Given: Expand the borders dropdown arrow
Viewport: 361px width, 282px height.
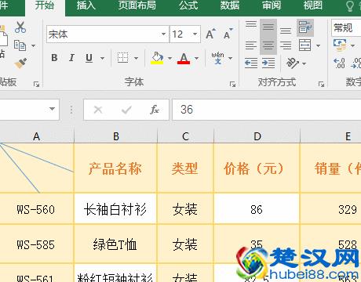Looking at the screenshot, I should click(x=136, y=58).
